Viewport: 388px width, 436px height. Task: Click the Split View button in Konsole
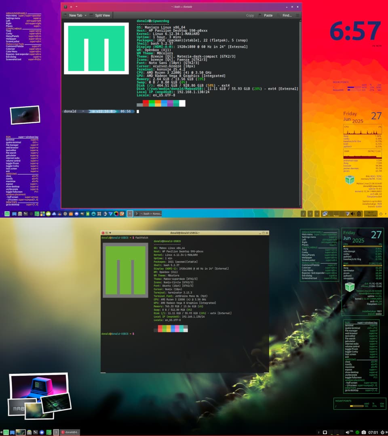99,15
